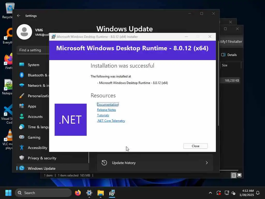Screen dimensions: 265x199
Task: Click the Privacy shield icon
Action: [22, 158]
